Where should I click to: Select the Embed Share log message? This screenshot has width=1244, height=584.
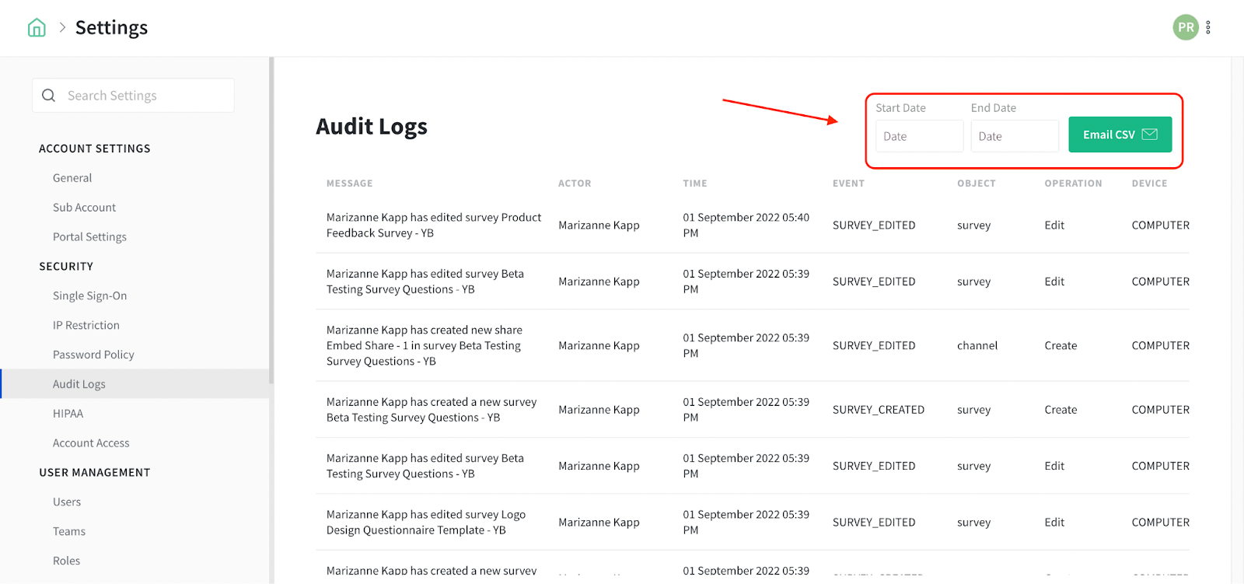tap(425, 345)
